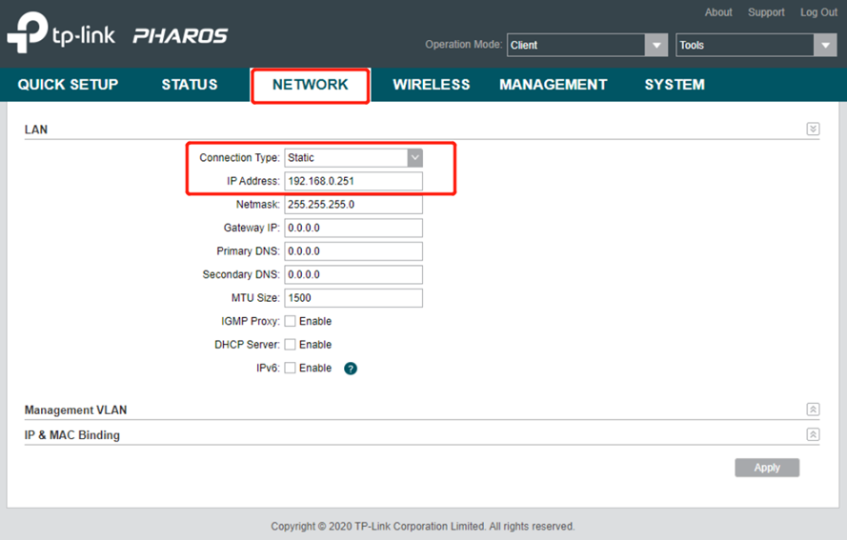This screenshot has height=540, width=847.
Task: Open the Support link
Action: (766, 12)
